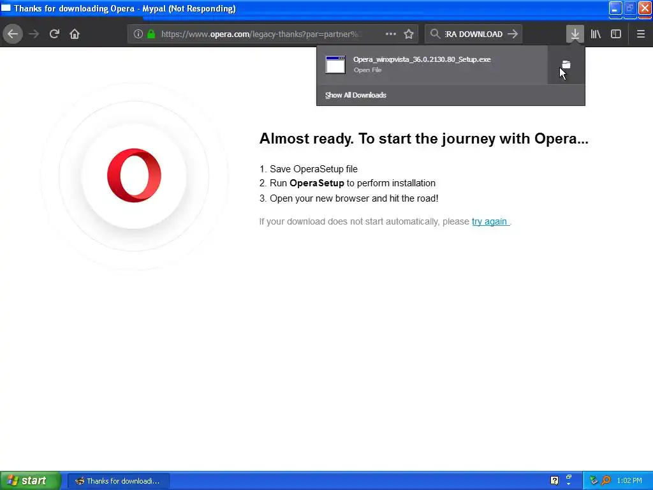Click the taskbar clock showing 1:02 PM
This screenshot has height=490, width=653.
point(629,480)
